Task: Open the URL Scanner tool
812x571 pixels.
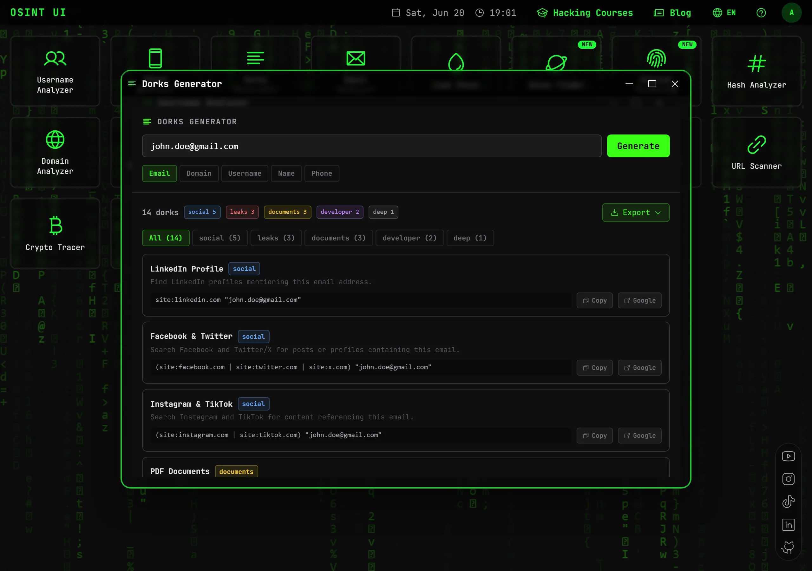Action: (x=756, y=152)
